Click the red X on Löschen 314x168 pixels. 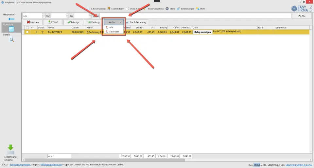point(28,22)
